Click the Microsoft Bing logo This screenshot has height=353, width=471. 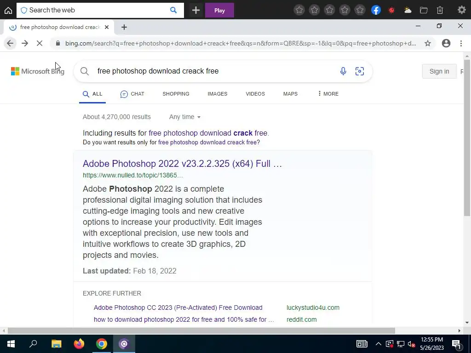point(38,71)
